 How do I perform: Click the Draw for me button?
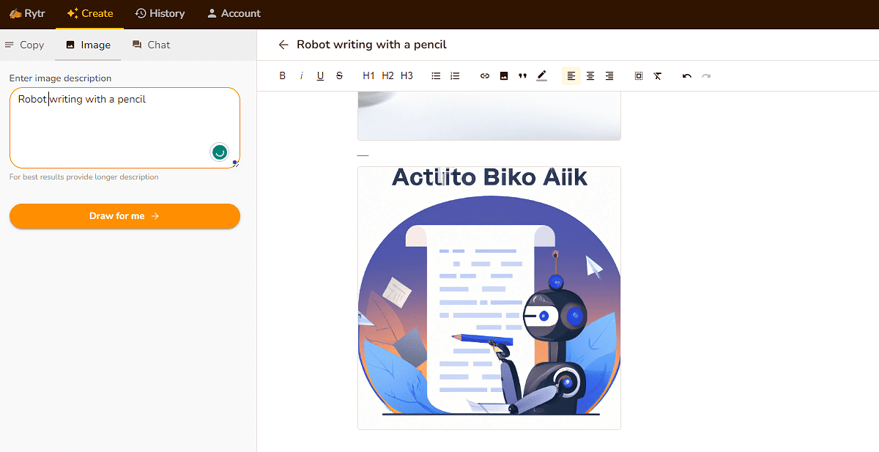click(125, 216)
